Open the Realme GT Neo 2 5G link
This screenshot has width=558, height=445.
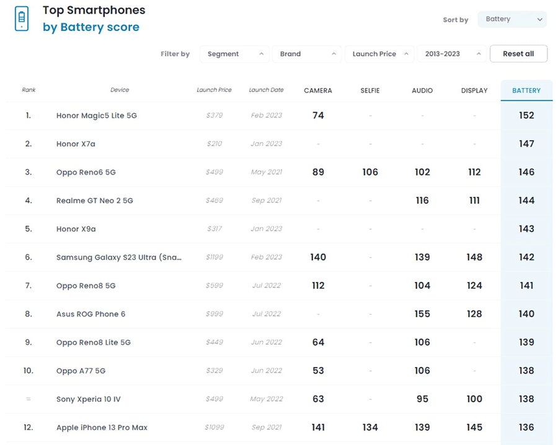[94, 201]
